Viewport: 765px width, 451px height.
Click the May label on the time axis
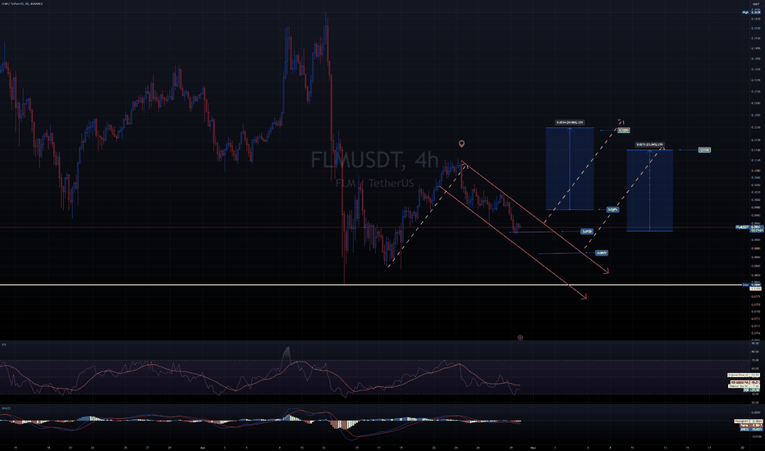[533, 447]
